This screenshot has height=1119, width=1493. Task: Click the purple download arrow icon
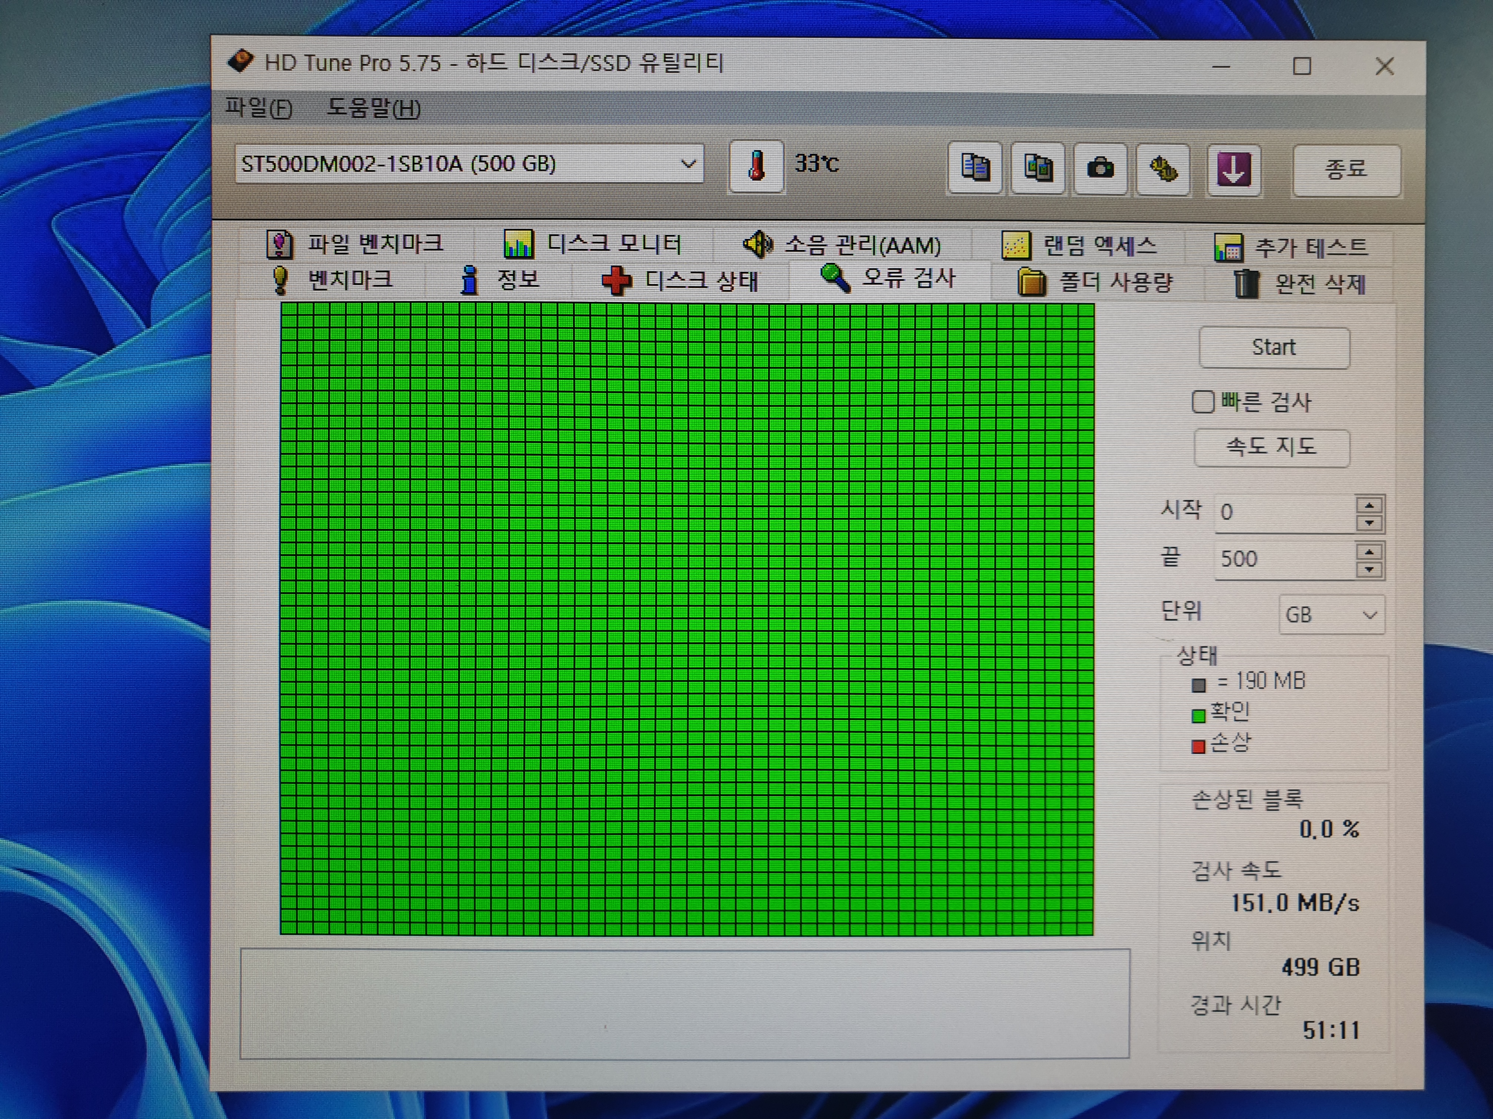1234,170
